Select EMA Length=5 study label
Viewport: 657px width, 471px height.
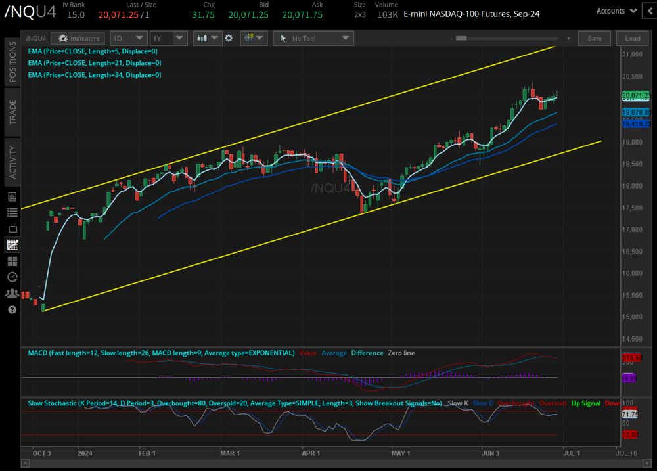click(93, 51)
